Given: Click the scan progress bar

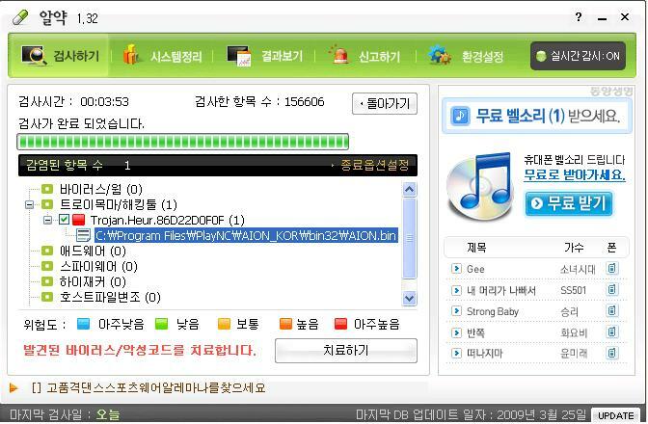Looking at the screenshot, I should pos(182,142).
